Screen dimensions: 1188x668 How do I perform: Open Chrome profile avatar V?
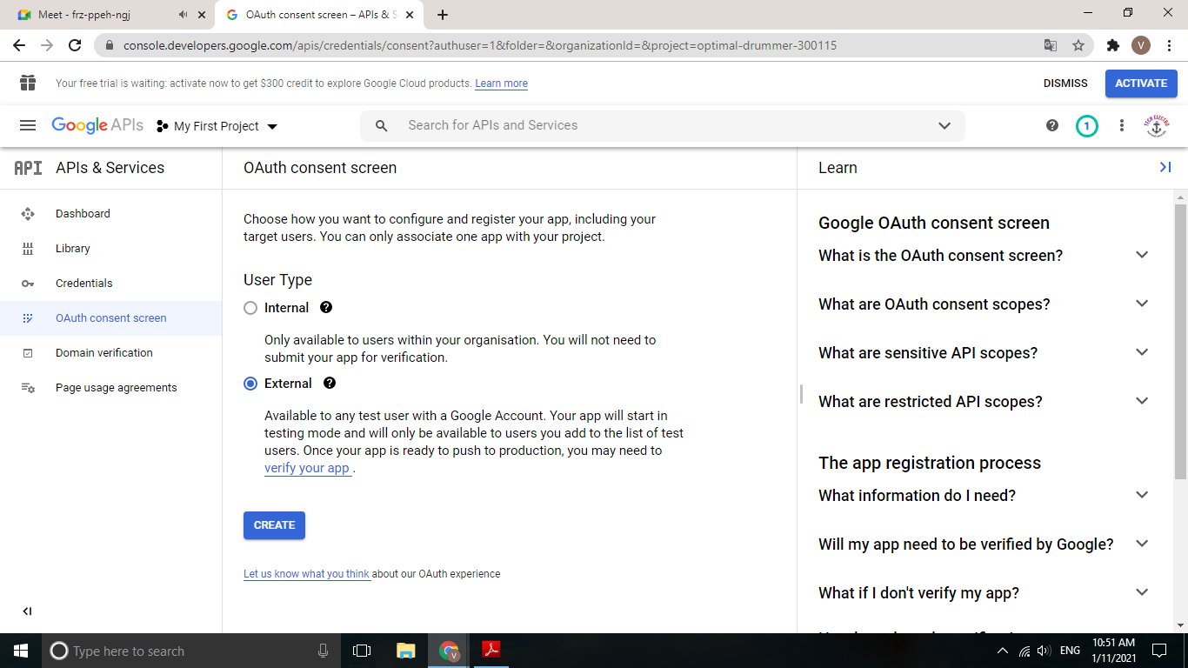point(1141,45)
